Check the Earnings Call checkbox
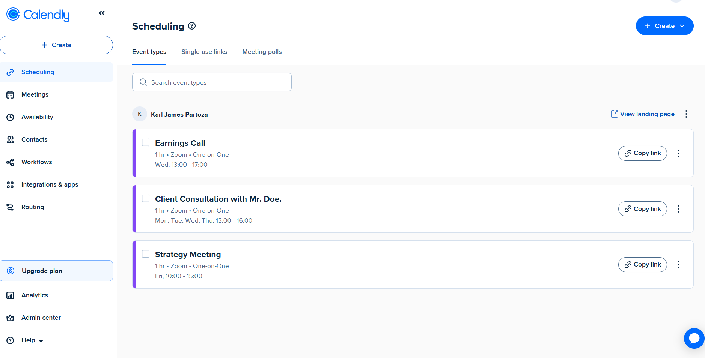The height and width of the screenshot is (358, 705). pyautogui.click(x=146, y=142)
